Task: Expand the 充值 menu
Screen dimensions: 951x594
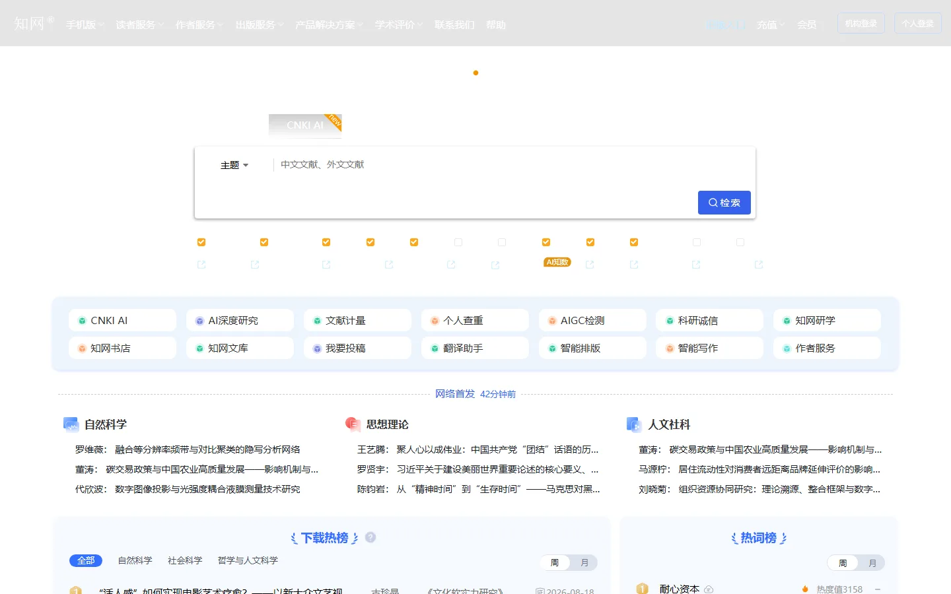Action: [x=771, y=24]
